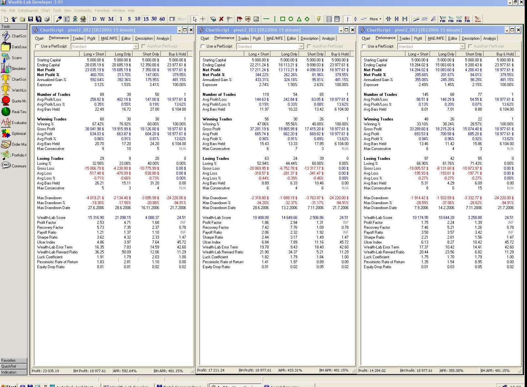Open the DataSources menu

pos(28,11)
